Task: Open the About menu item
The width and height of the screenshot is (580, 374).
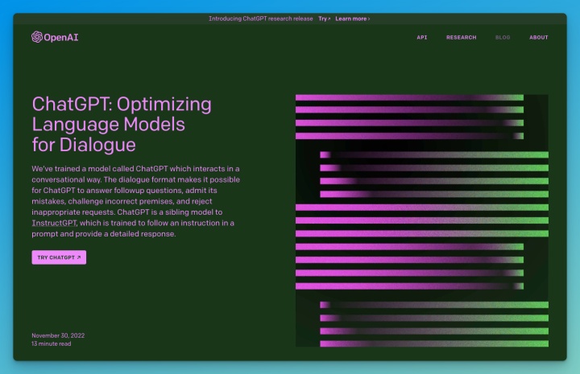Action: pos(539,37)
